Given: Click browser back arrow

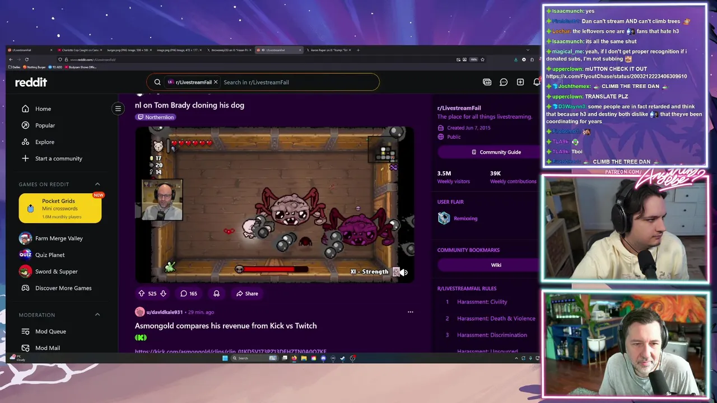Looking at the screenshot, I should (11, 59).
